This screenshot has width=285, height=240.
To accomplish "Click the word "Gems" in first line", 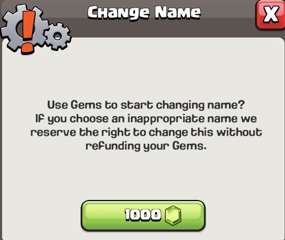I will coord(86,105).
